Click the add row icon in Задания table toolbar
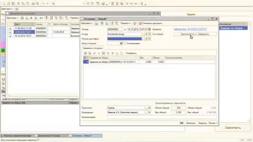253x142 pixels. [x=85, y=53]
